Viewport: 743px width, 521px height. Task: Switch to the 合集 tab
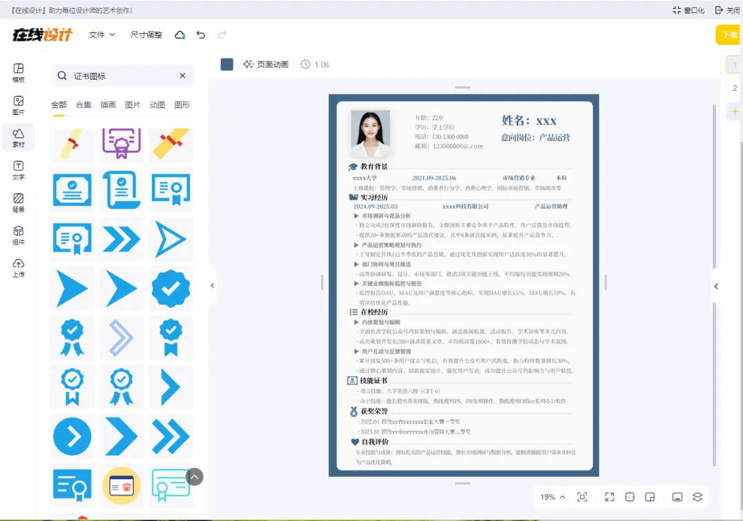point(83,105)
